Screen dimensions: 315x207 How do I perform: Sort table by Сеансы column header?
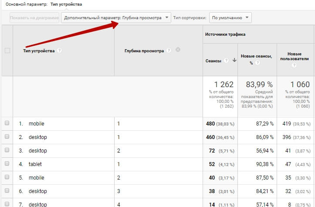pyautogui.click(x=213, y=61)
